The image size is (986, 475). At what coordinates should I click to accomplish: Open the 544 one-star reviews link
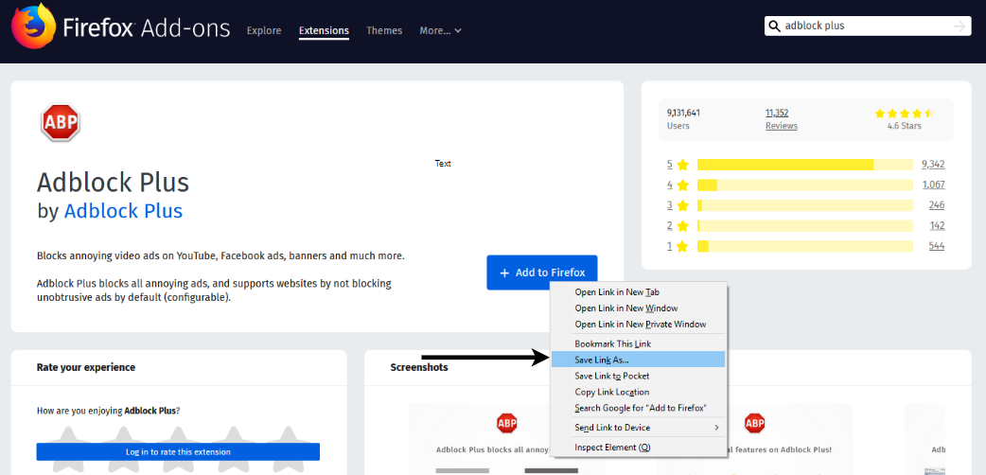(937, 246)
